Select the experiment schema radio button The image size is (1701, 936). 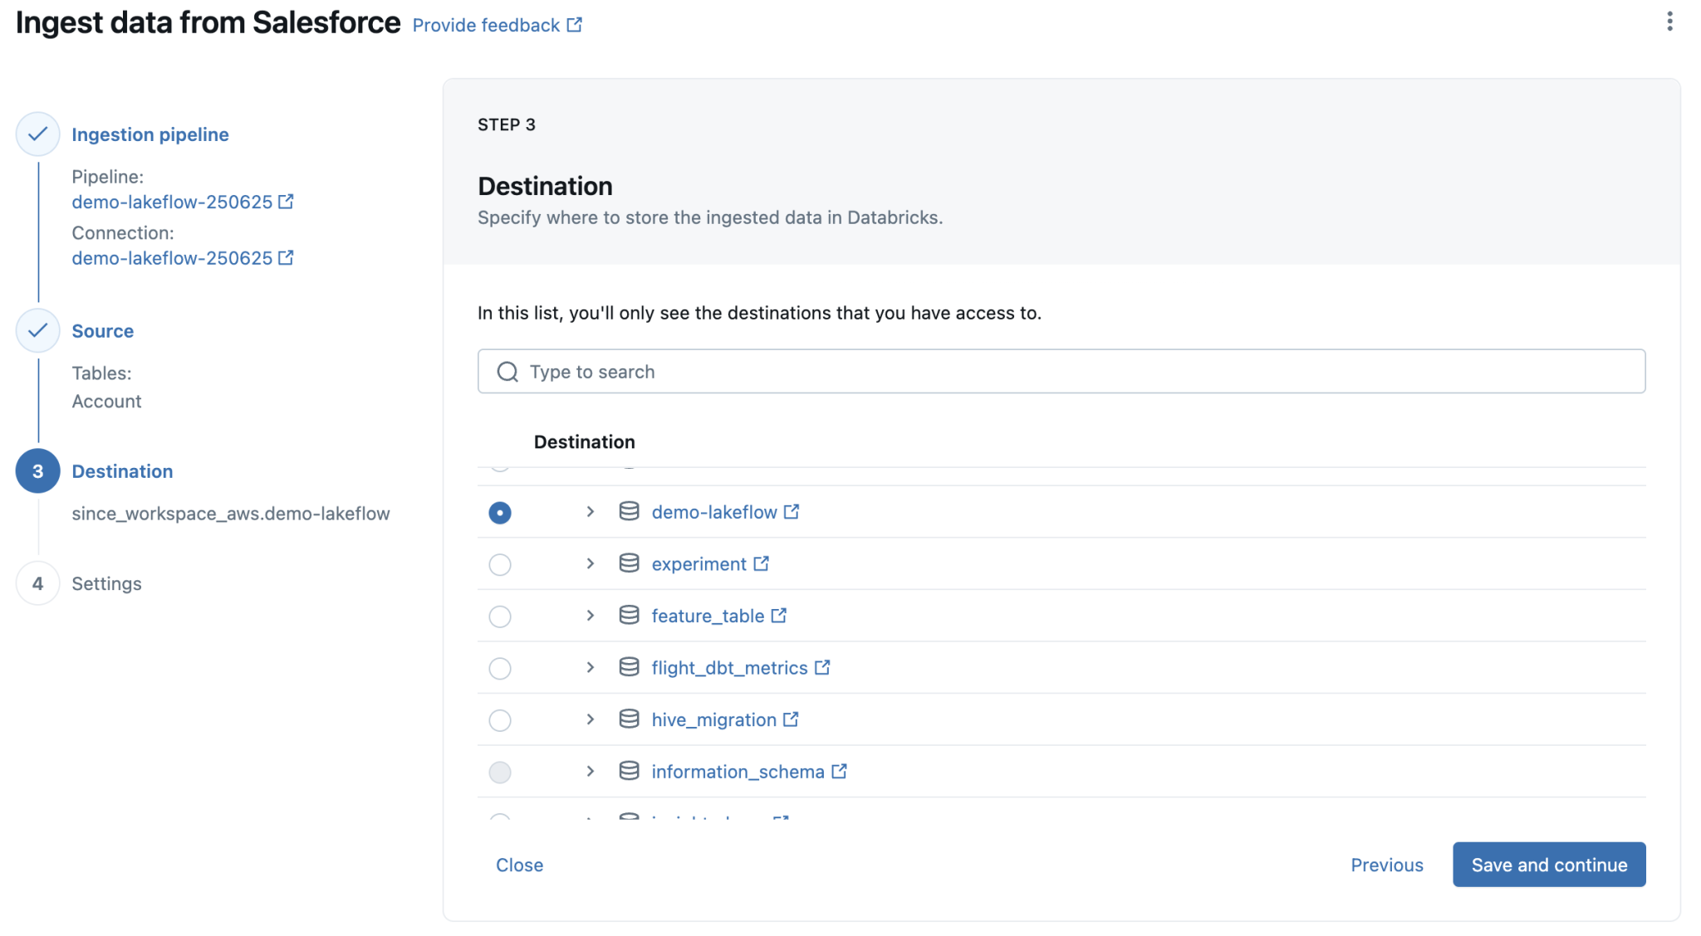[x=499, y=564]
